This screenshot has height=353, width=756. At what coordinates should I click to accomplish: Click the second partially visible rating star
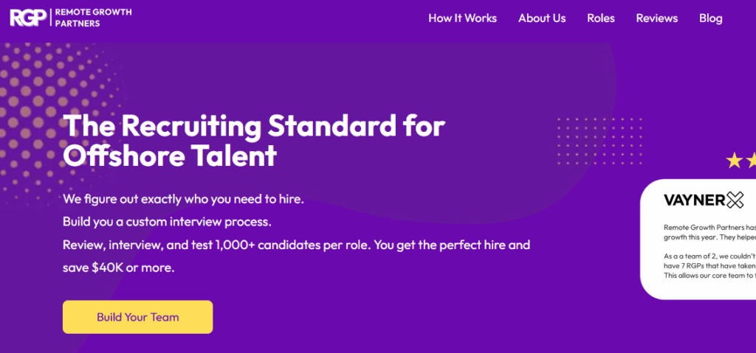[x=752, y=161]
